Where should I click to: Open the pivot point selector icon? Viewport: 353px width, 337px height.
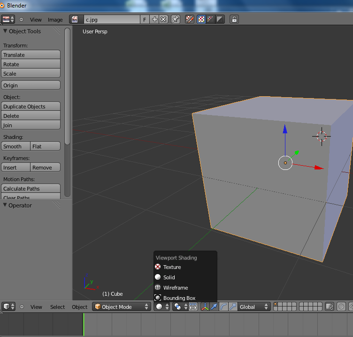(178, 306)
